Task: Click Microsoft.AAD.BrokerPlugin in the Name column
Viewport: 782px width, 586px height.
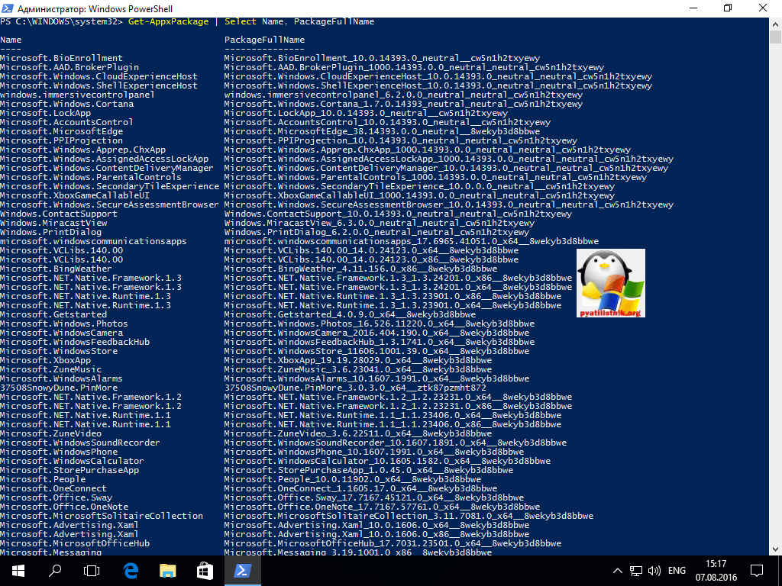Action: 69,67
